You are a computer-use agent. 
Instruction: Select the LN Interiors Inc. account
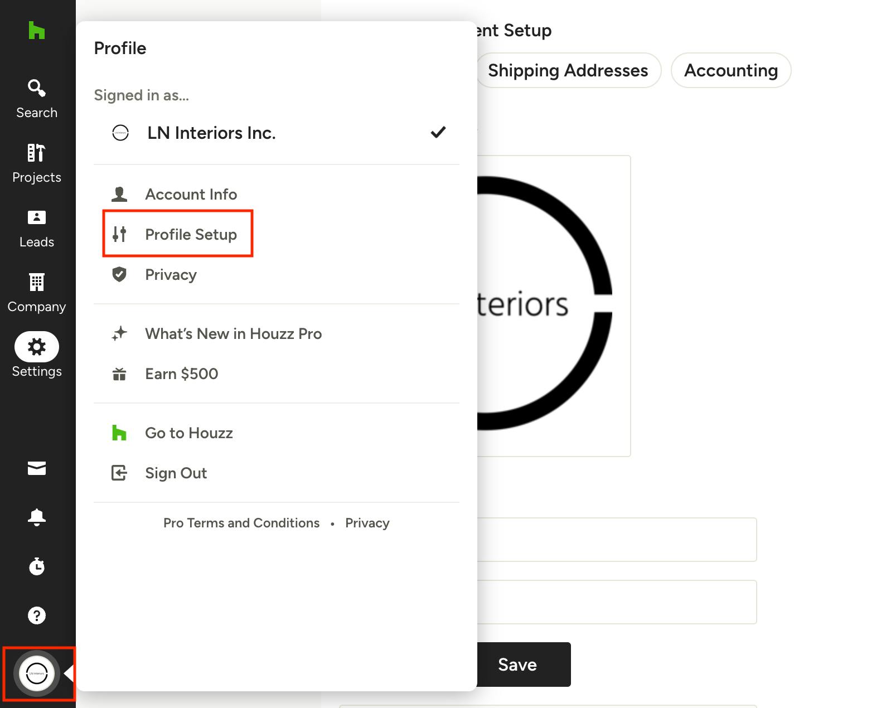tap(277, 133)
